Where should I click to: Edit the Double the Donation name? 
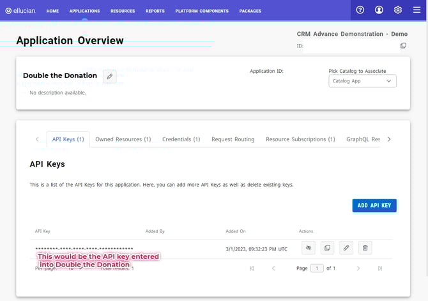(109, 76)
